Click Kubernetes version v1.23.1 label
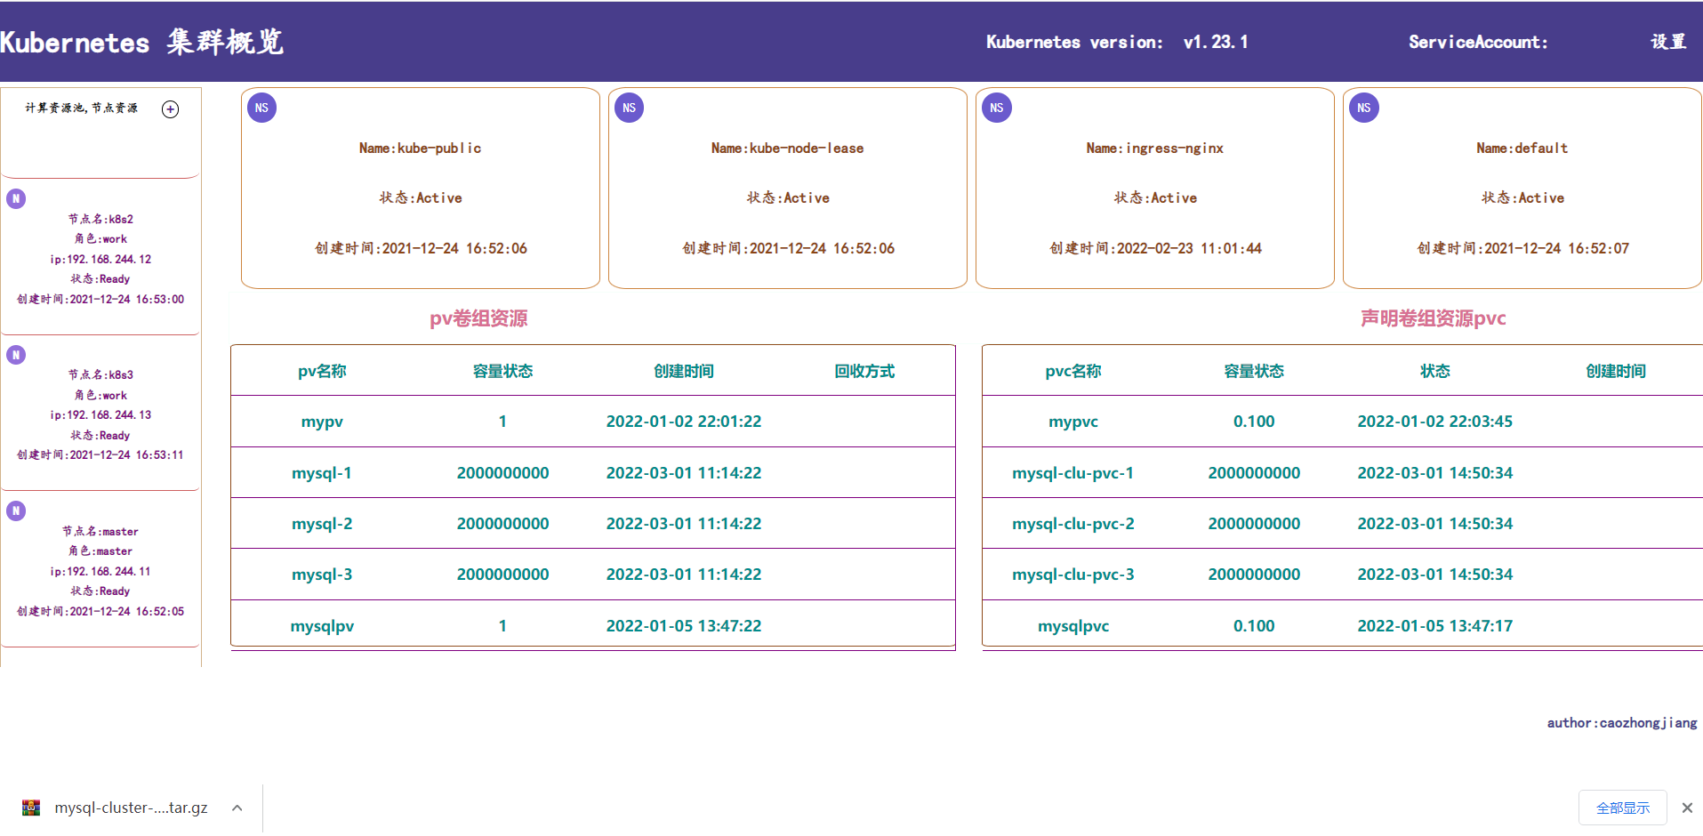The width and height of the screenshot is (1703, 836). (x=1117, y=42)
